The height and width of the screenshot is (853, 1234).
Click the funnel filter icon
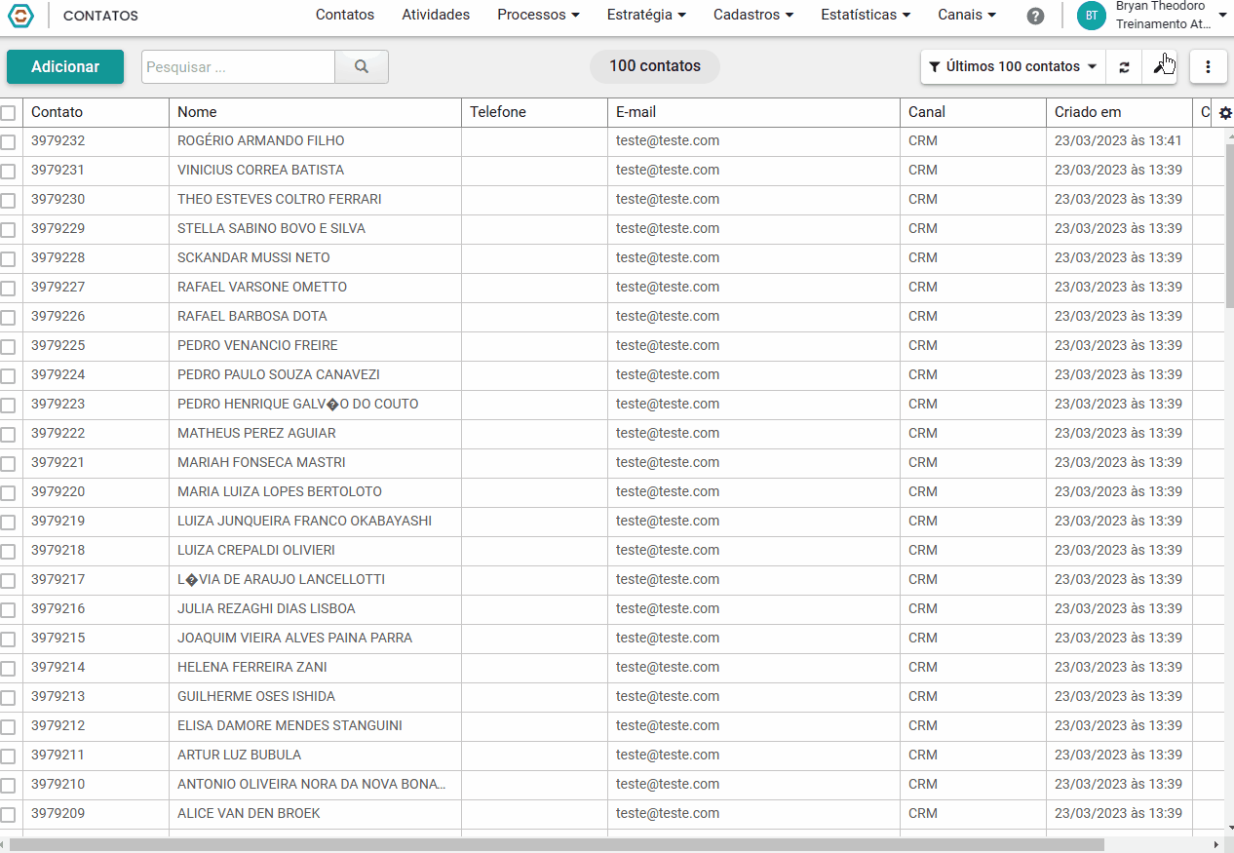point(934,67)
